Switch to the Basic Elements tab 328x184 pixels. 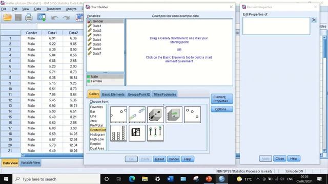113,94
